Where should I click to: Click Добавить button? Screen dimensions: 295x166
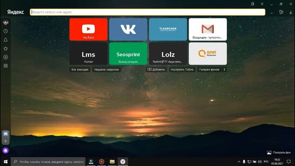[156, 70]
